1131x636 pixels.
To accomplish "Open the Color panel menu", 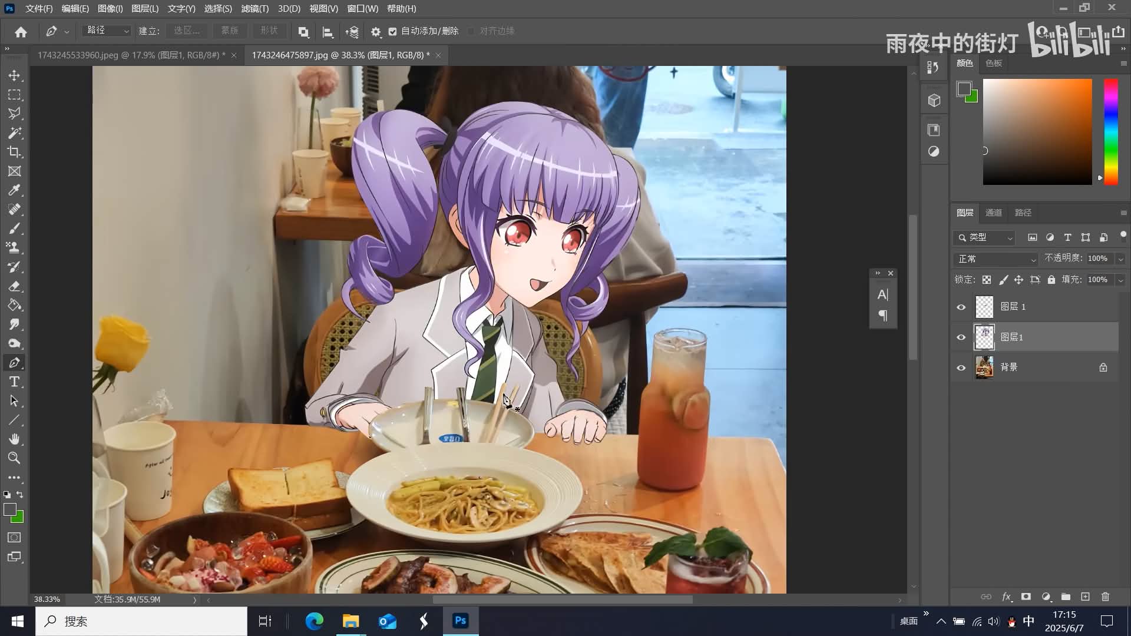I will (x=1123, y=63).
